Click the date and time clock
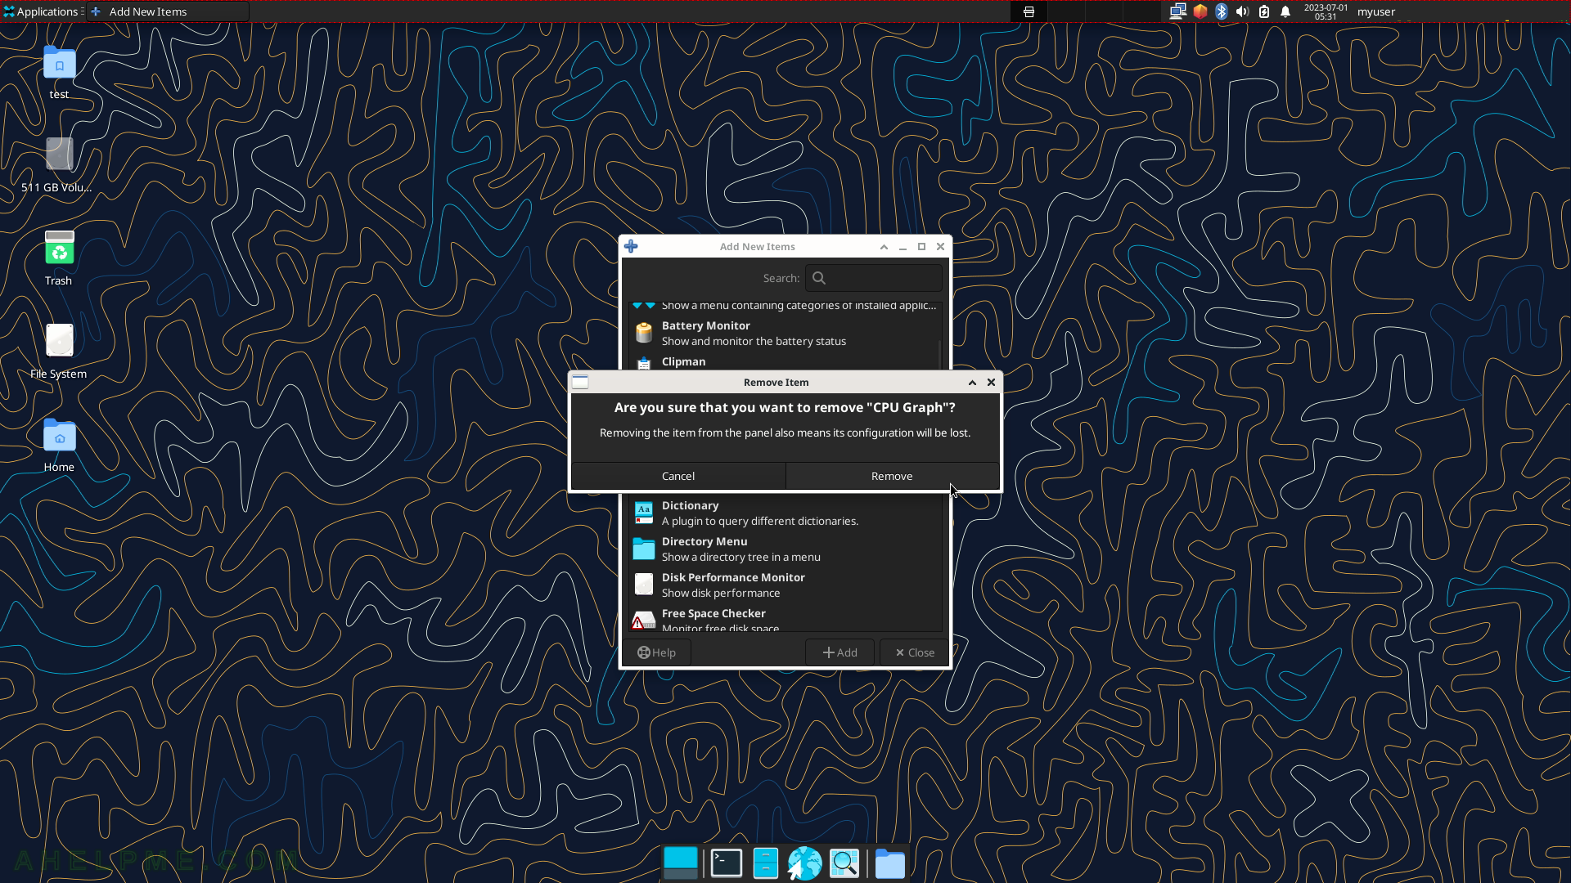The image size is (1571, 883). pyautogui.click(x=1326, y=11)
